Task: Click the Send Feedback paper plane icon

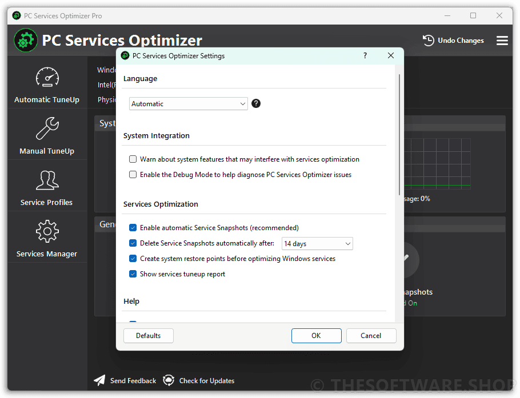Action: pos(99,380)
